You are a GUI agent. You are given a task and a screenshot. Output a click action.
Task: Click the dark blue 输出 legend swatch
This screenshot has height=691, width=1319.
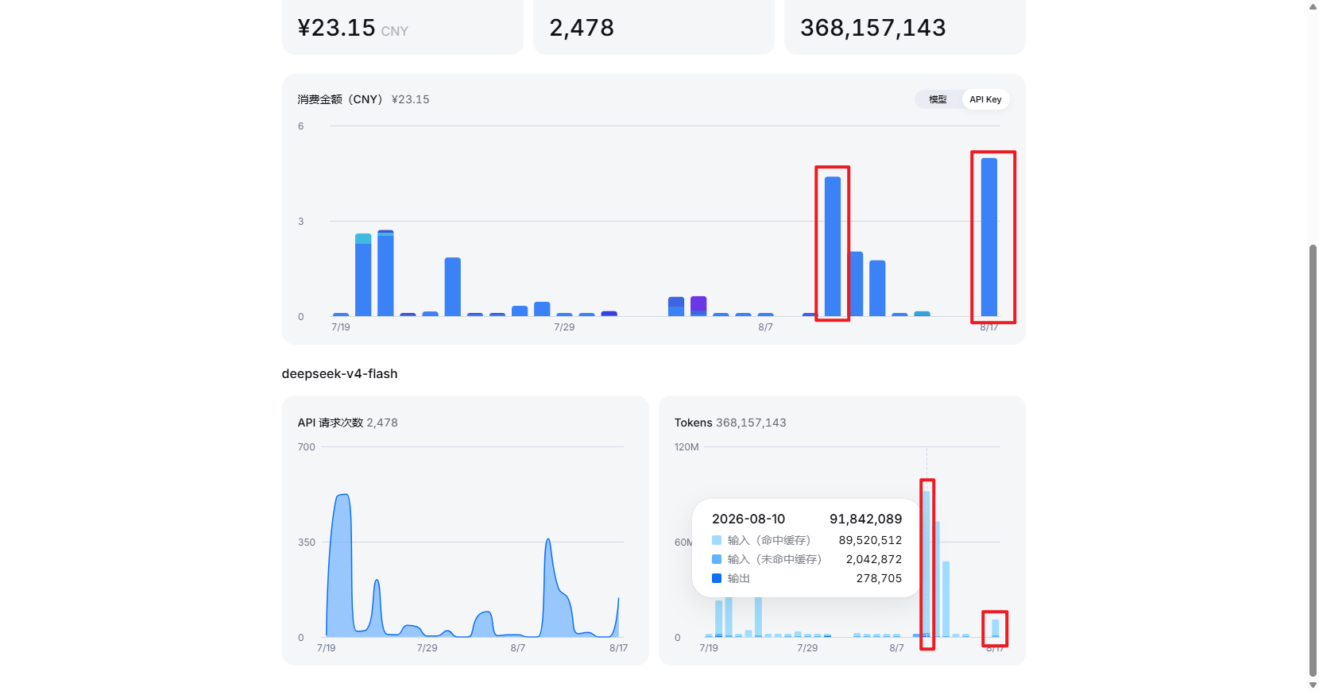point(717,578)
